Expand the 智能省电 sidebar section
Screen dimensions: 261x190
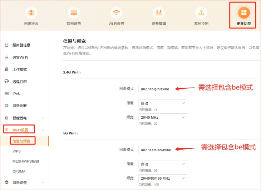coord(43,118)
